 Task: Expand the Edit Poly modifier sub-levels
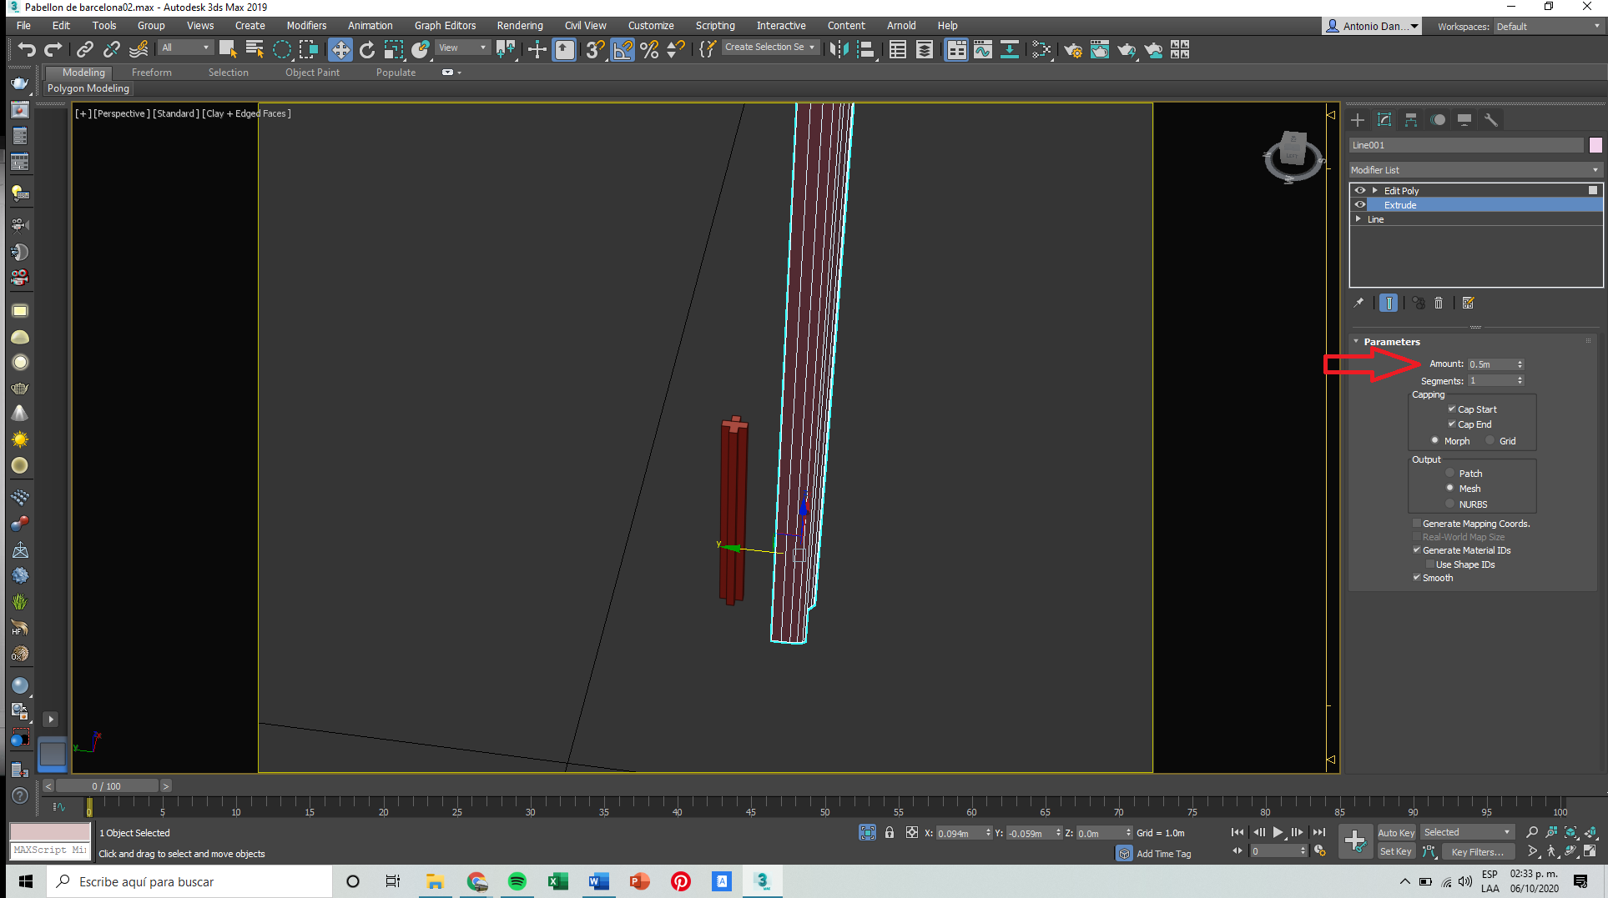(x=1375, y=191)
